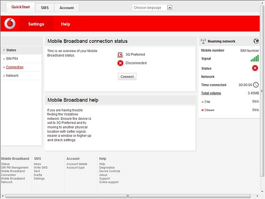Open the Help menu in red bar
Image resolution: width=265 pixels, height=199 pixels.
[65, 24]
